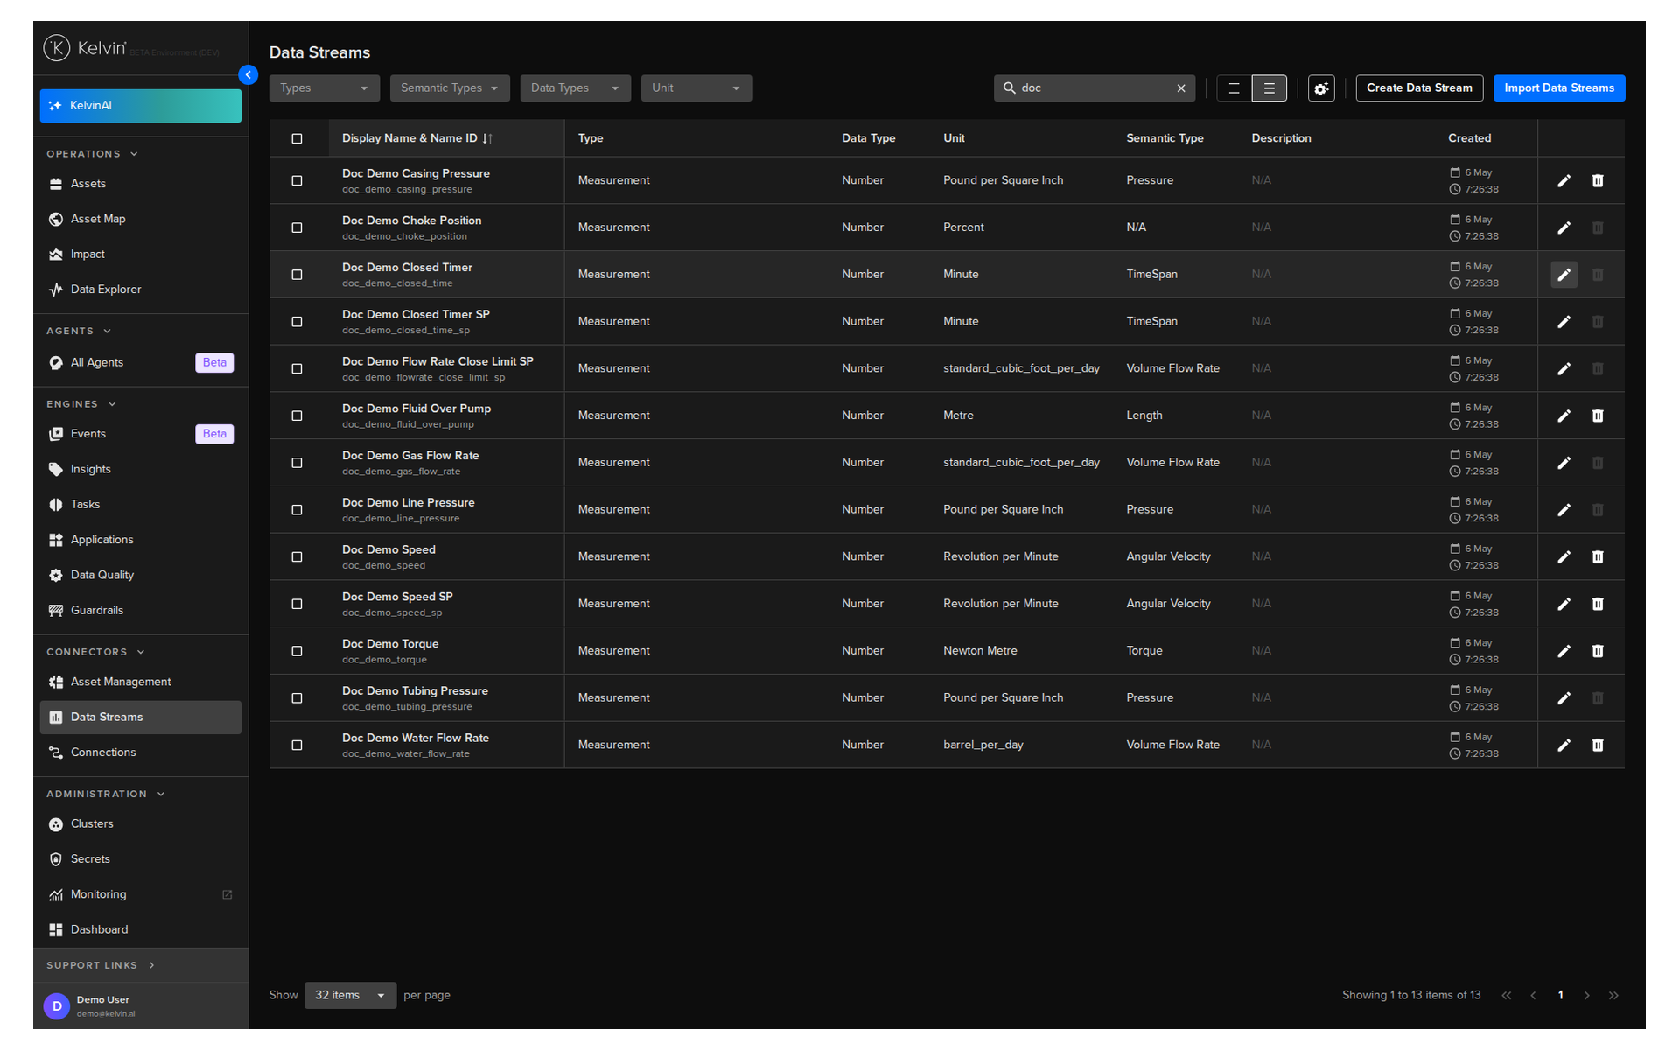Edit the Doc Demo Water Flow Rate stream

[x=1564, y=745]
